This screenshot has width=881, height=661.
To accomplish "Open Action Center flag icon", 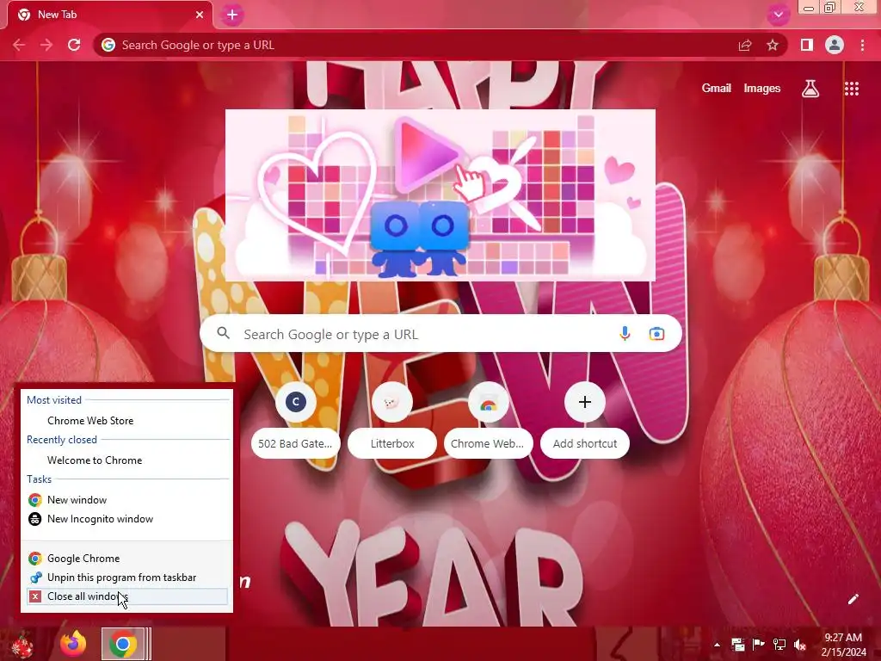I will point(758,645).
